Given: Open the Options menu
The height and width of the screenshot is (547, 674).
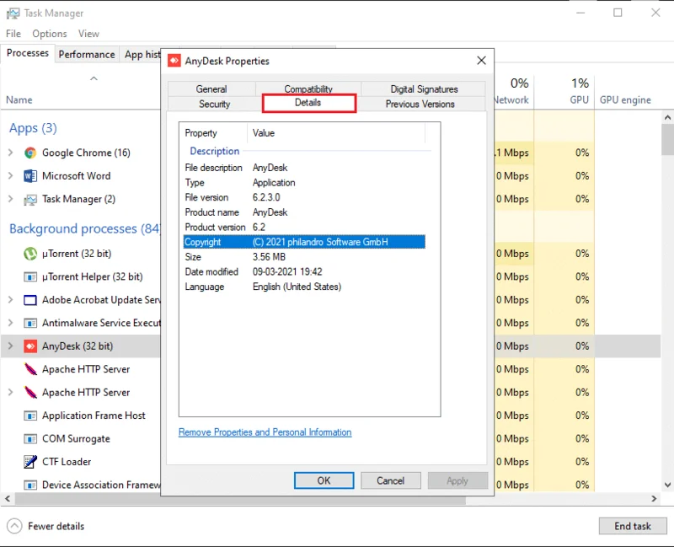Looking at the screenshot, I should [x=50, y=34].
